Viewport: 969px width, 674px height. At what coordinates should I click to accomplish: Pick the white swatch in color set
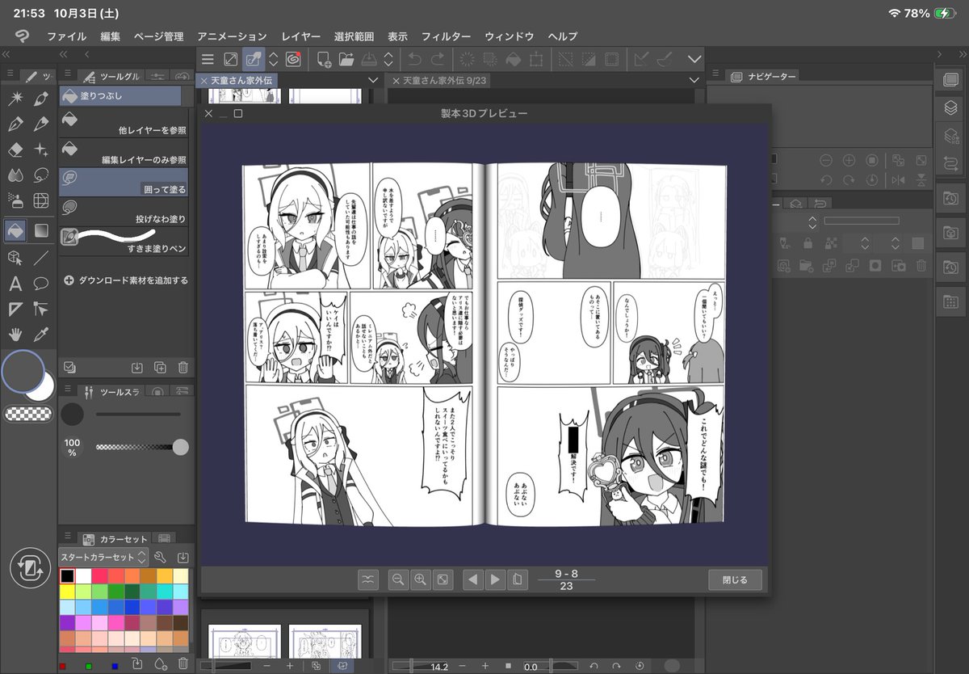(x=83, y=576)
